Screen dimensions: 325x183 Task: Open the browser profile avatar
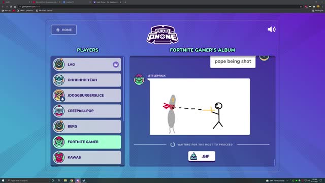tap(318, 7)
